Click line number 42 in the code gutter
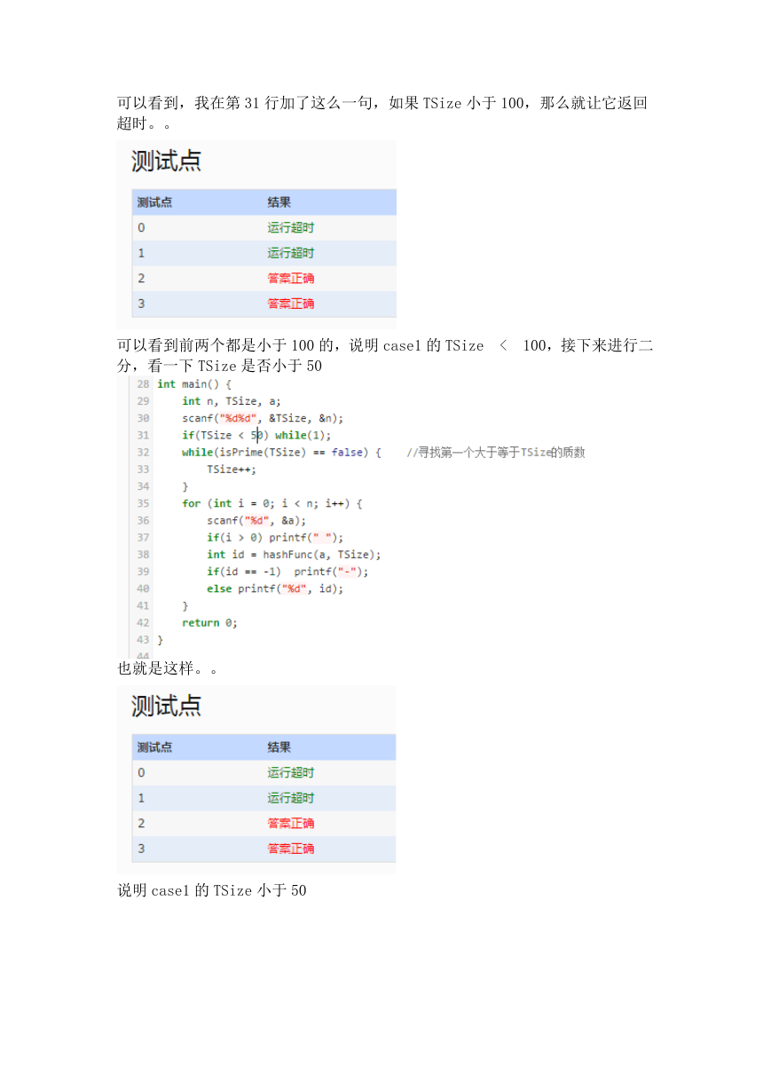Screen dimensions: 771x1090 point(143,622)
